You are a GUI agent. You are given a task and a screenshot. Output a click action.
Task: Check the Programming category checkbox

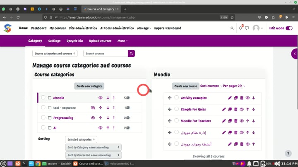coord(50,118)
